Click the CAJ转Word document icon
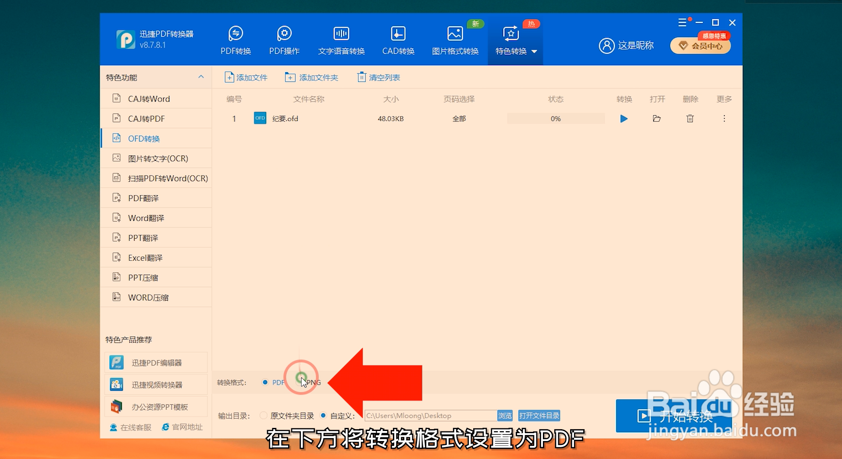The height and width of the screenshot is (459, 842). [x=116, y=98]
